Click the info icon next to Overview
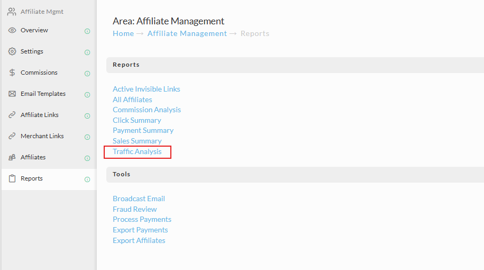The width and height of the screenshot is (484, 270). point(87,31)
